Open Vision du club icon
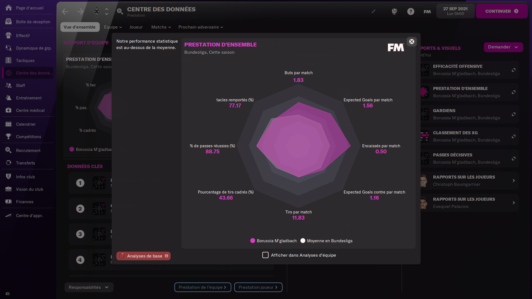532x299 pixels. click(x=9, y=189)
